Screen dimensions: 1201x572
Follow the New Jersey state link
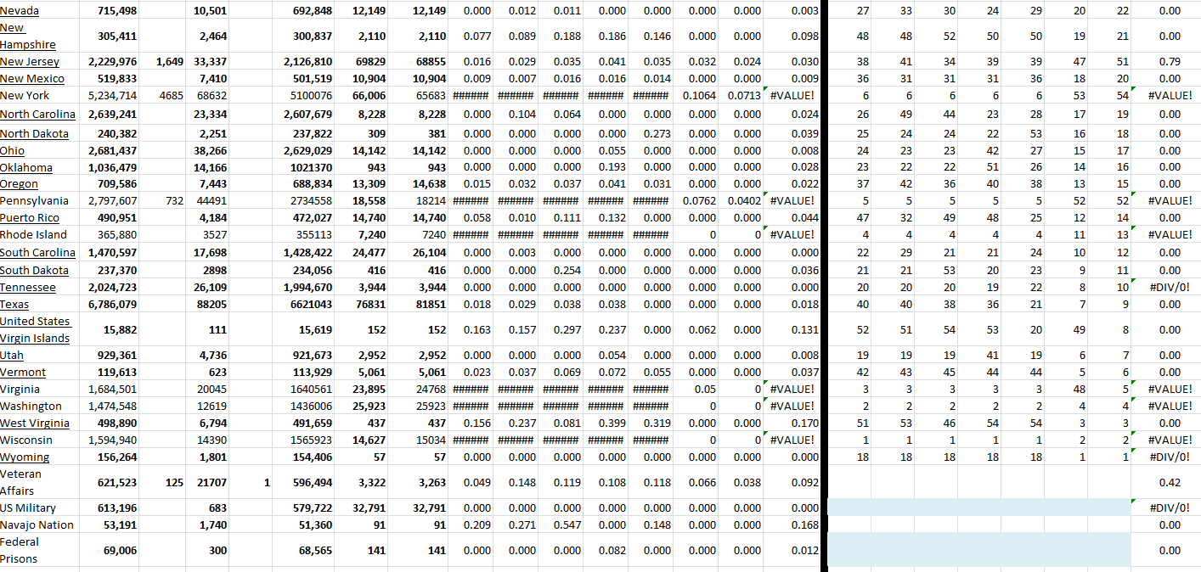[29, 61]
